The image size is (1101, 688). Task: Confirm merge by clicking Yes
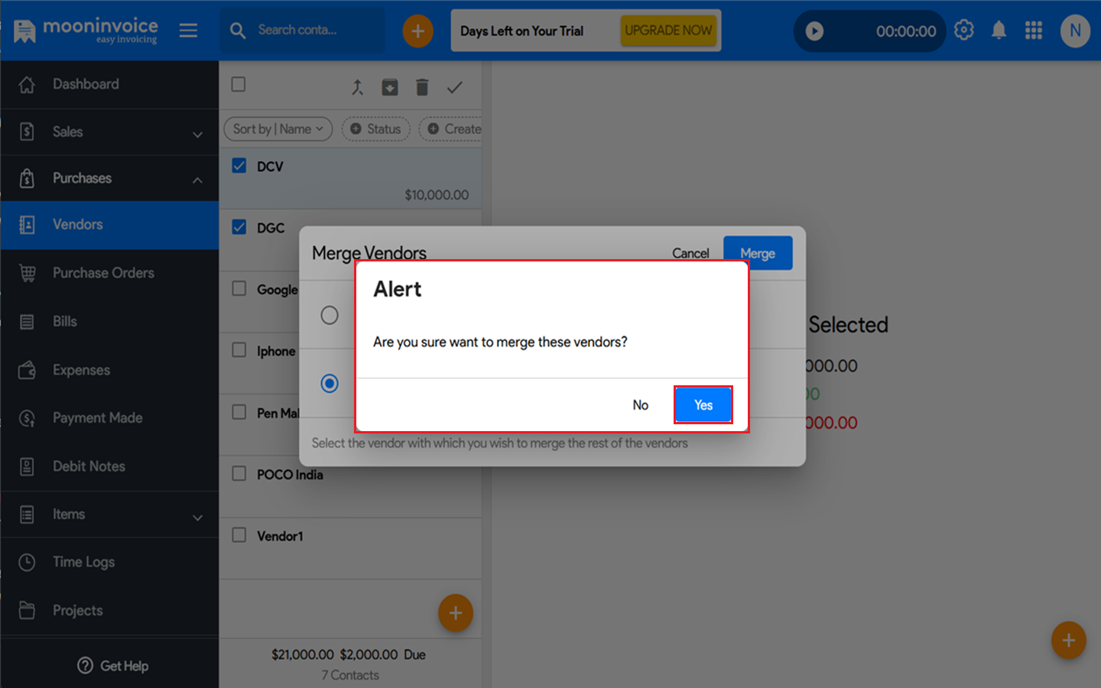pos(703,404)
